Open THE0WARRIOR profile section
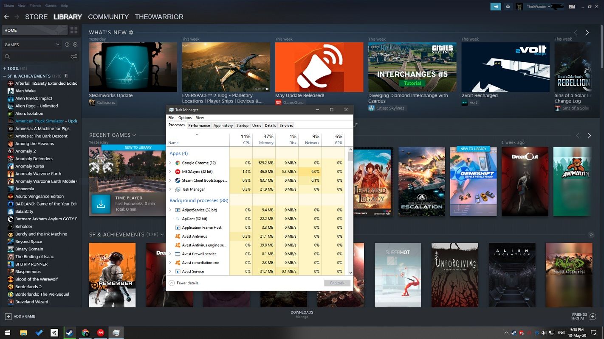The image size is (604, 339). point(159,17)
